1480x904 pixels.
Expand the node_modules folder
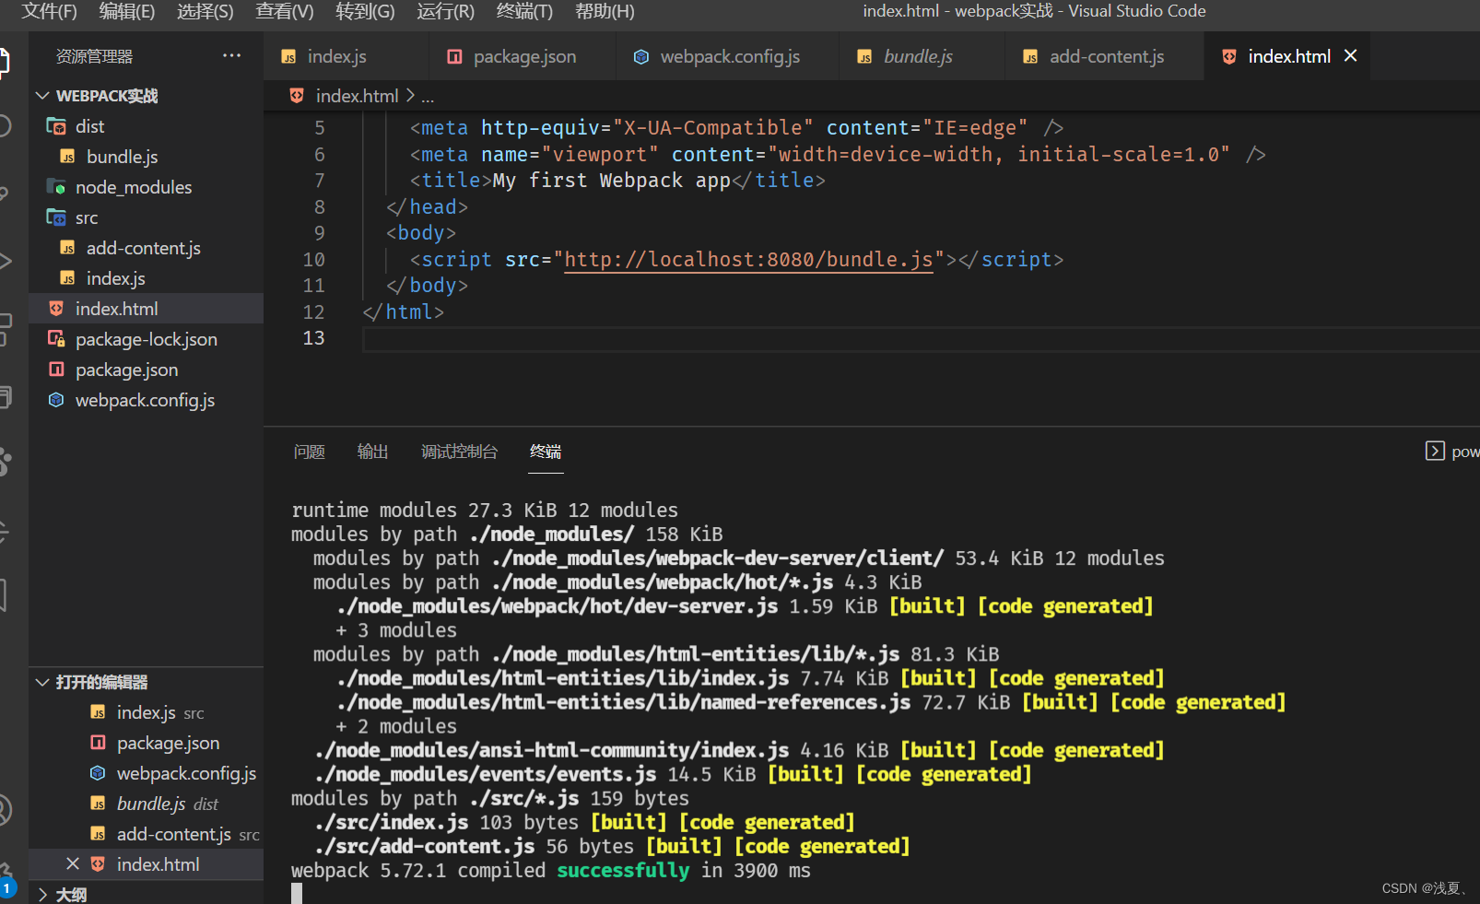point(146,187)
